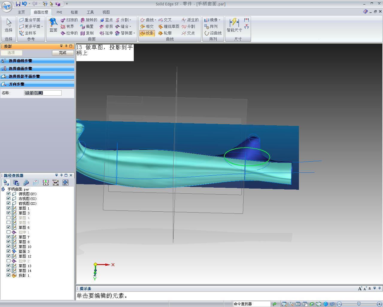Select the 延伸 extend surface tool
383x307 pixels.
106,33
